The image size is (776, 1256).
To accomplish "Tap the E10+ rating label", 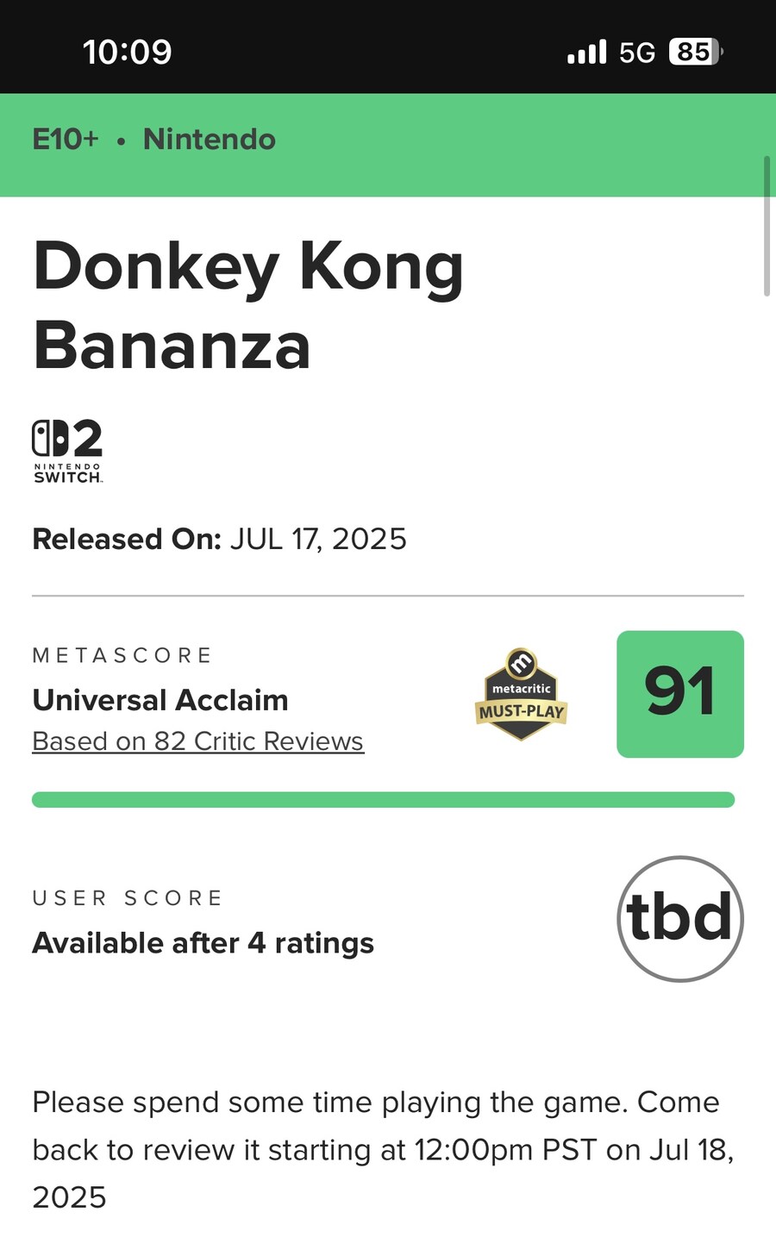I will 66,139.
